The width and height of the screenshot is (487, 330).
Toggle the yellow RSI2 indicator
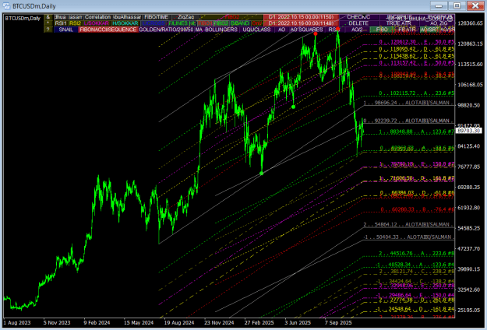pyautogui.click(x=75, y=23)
